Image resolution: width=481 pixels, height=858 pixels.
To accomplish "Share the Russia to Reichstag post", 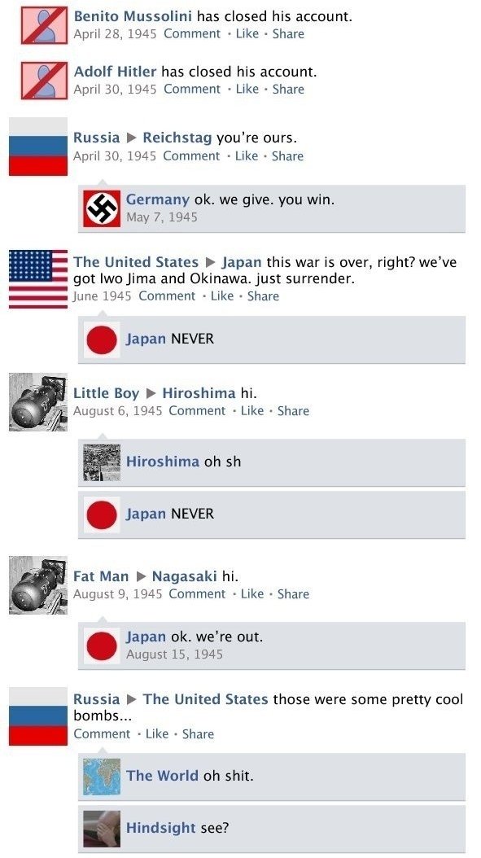I will pyautogui.click(x=288, y=156).
